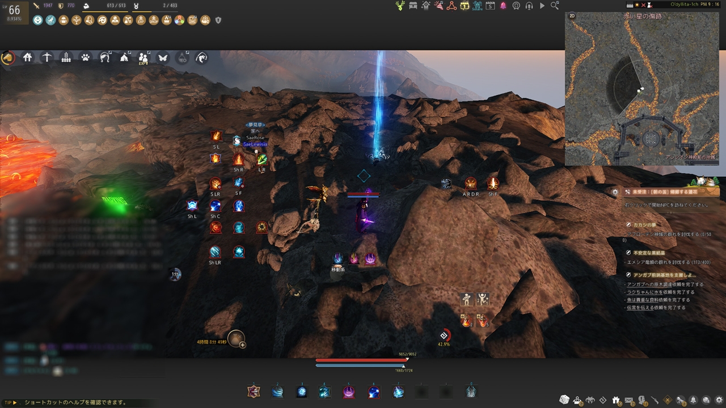
Task: Click the Sh R skill guide icon
Action: pyautogui.click(x=239, y=159)
